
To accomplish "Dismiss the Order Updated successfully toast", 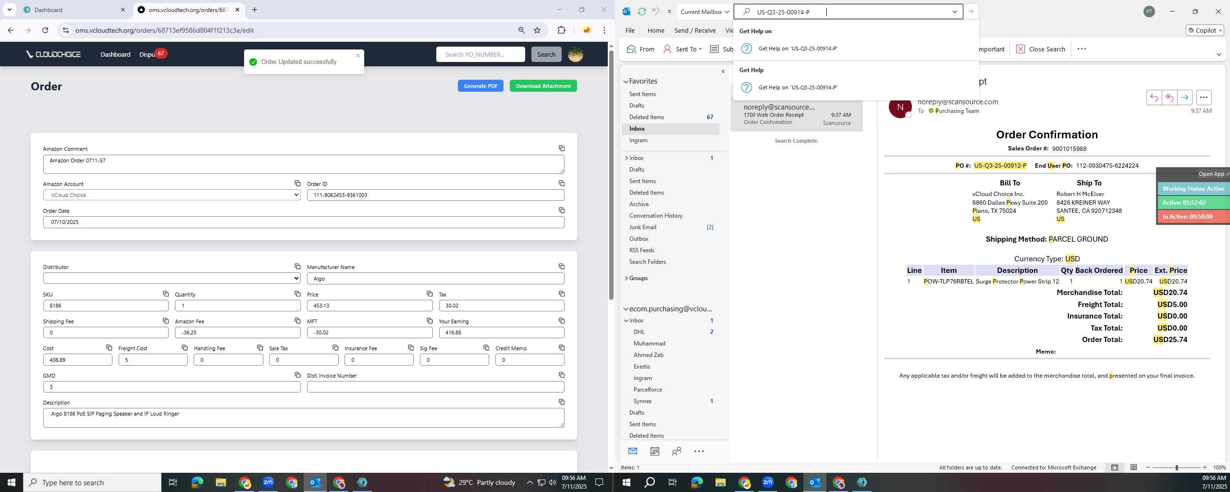I will [x=357, y=56].
